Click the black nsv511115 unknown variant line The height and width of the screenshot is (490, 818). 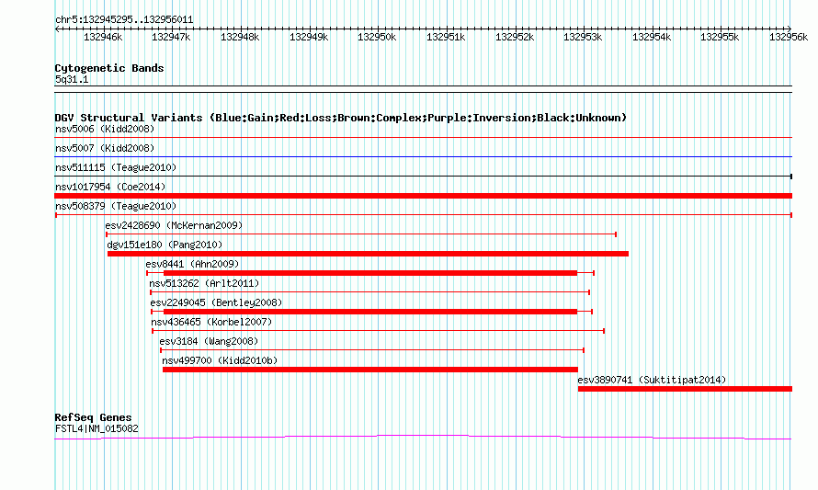[x=423, y=177]
